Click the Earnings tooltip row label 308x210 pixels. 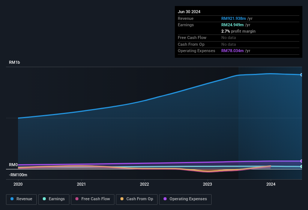click(x=186, y=25)
